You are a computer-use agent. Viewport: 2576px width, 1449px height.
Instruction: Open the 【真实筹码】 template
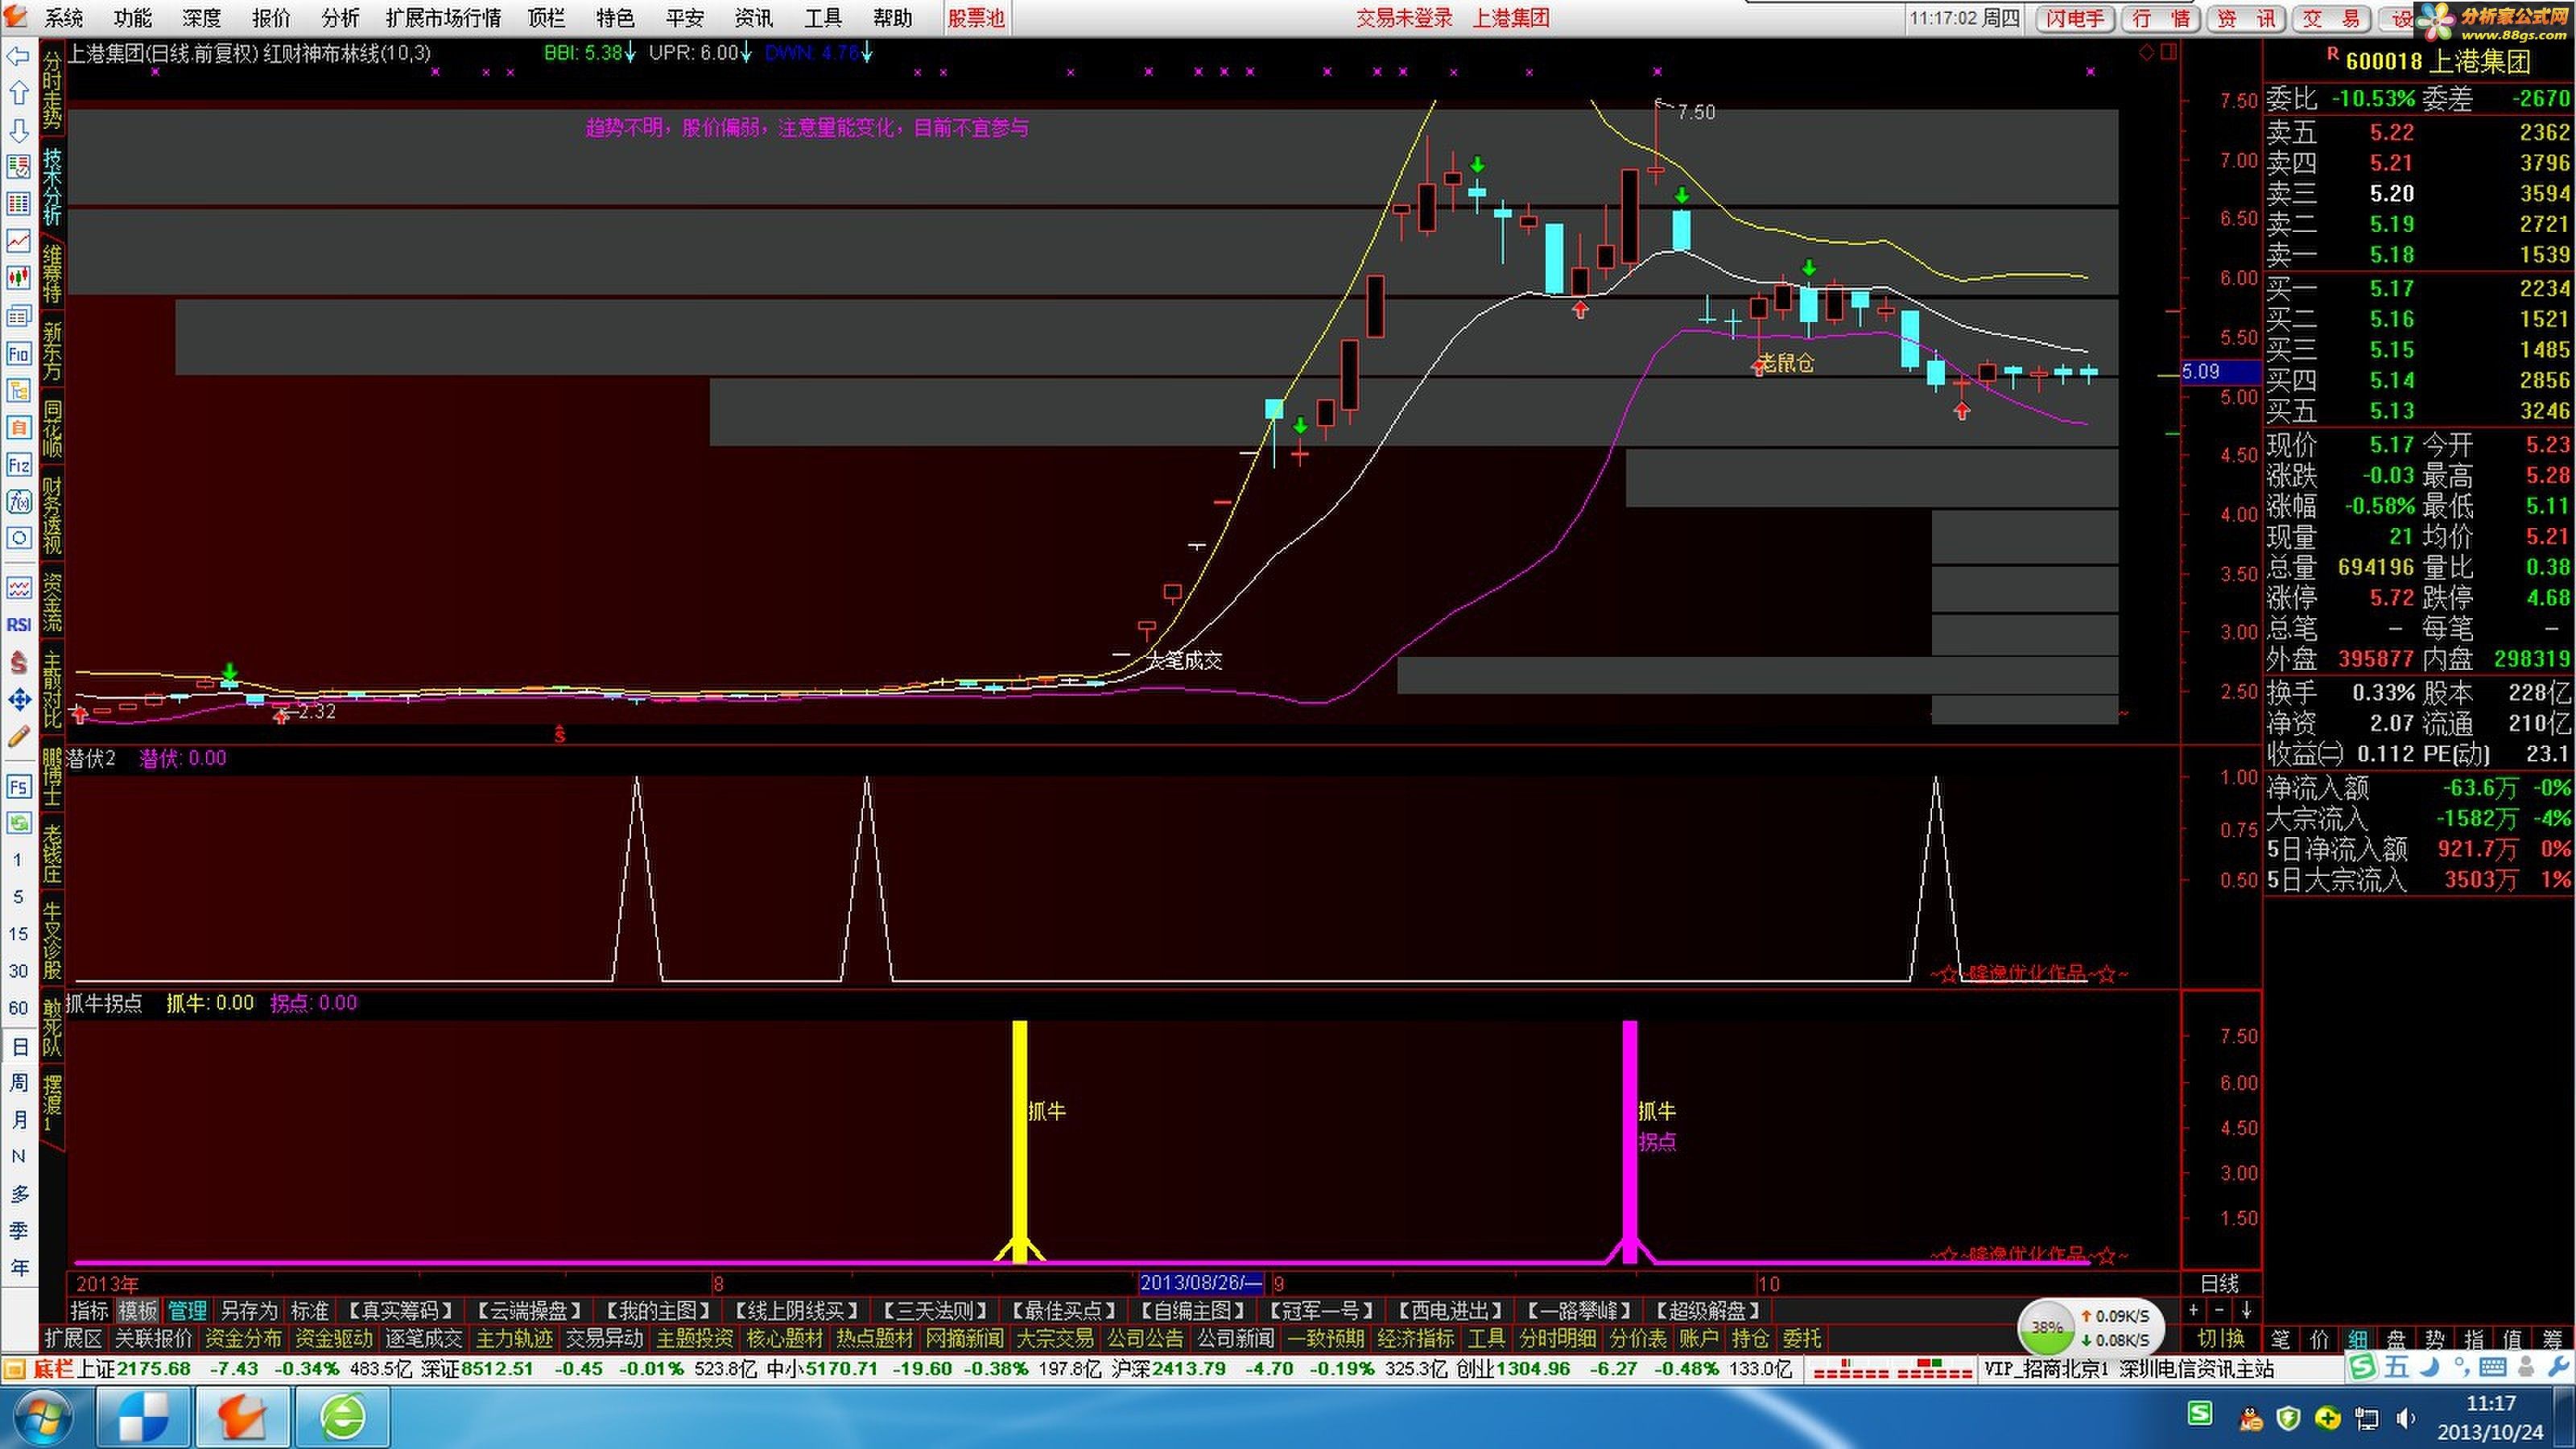coord(400,1310)
